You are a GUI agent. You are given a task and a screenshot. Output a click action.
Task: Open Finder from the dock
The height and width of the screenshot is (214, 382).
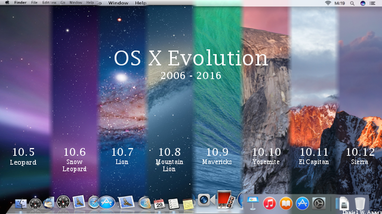pos(21,203)
